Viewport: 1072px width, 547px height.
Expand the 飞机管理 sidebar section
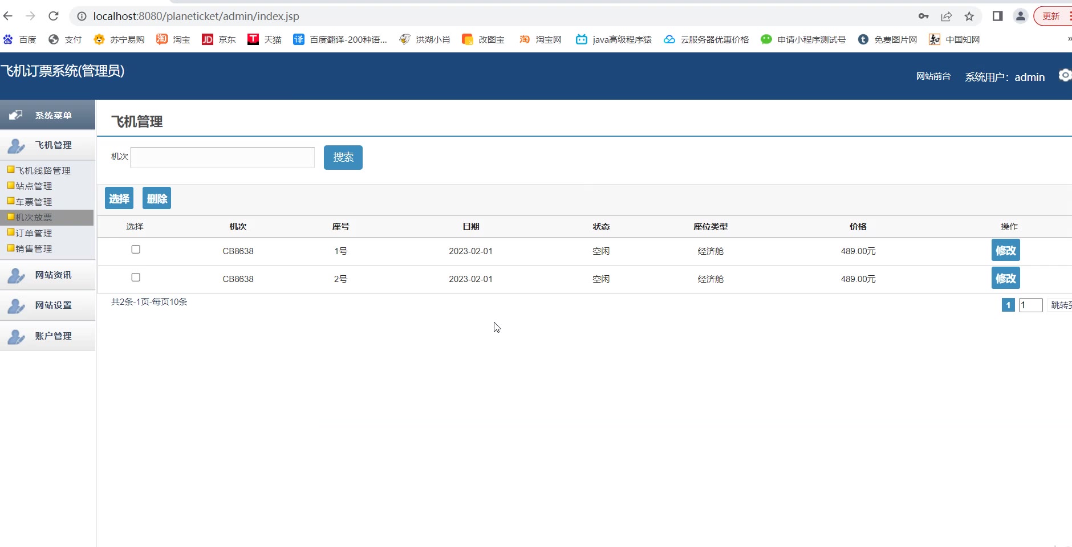click(48, 145)
